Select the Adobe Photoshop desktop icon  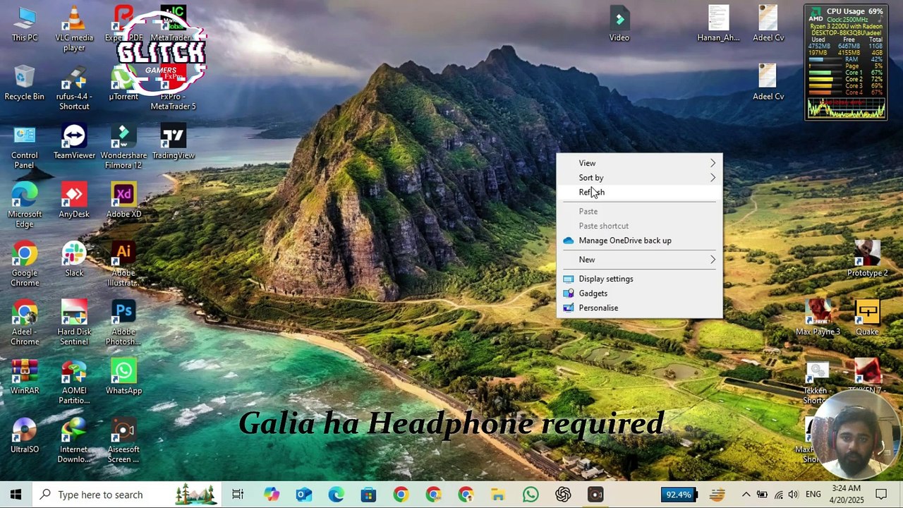click(123, 321)
